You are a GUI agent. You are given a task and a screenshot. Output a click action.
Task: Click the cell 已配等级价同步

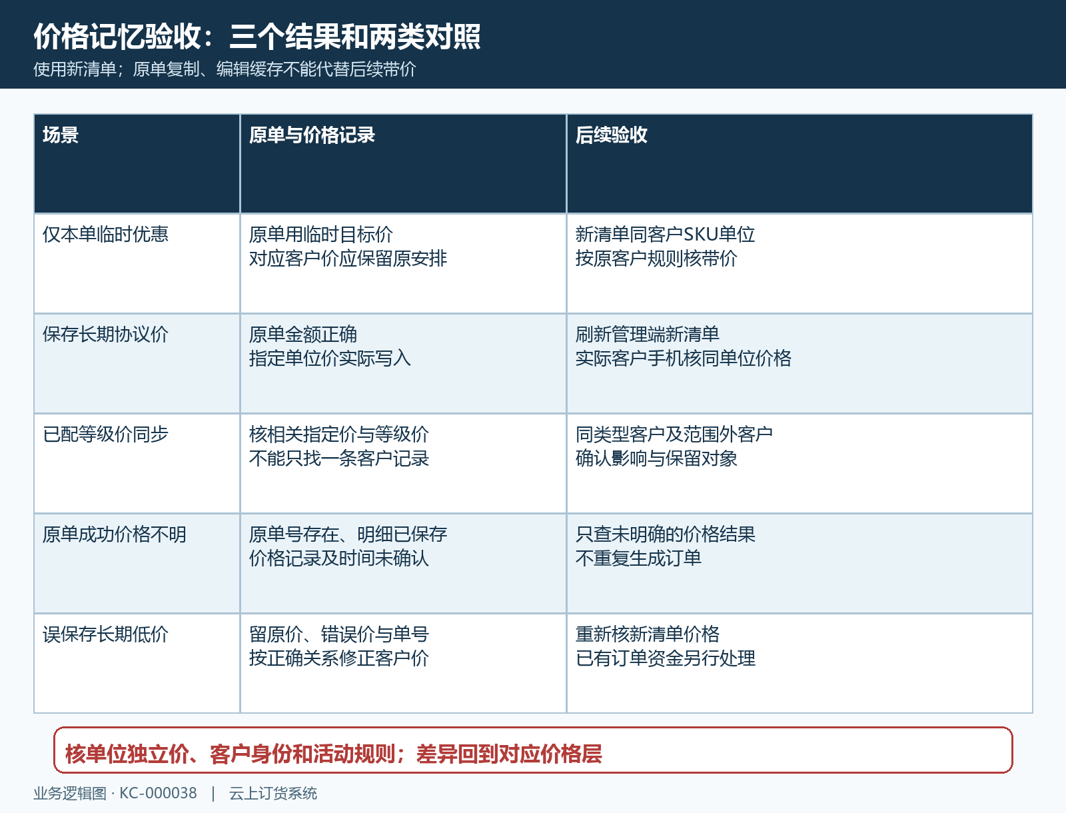[137, 464]
